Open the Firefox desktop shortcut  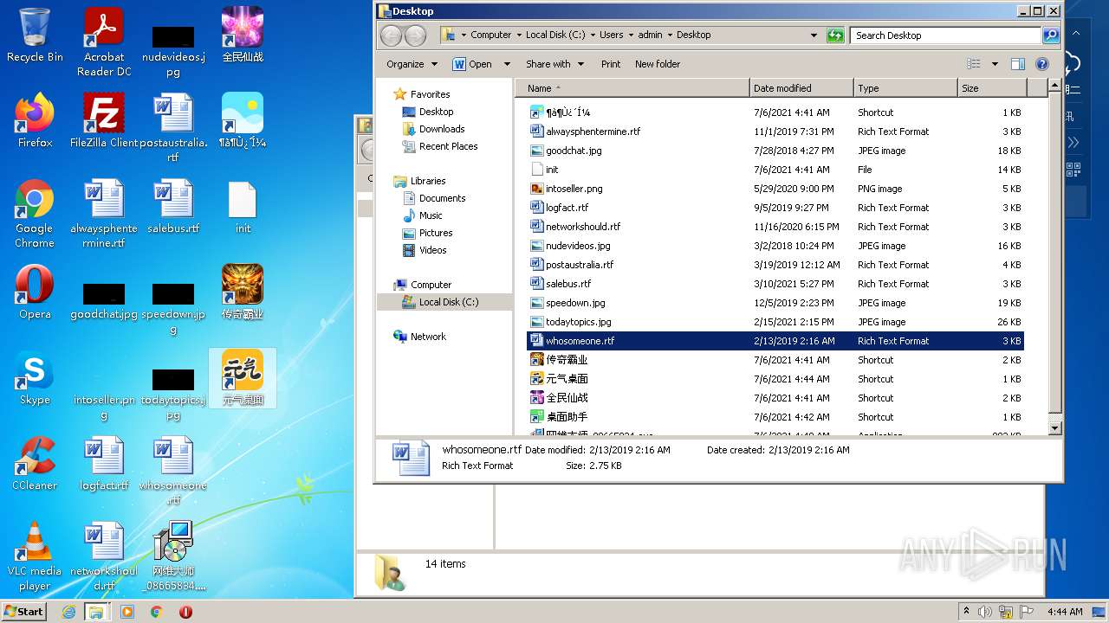35,120
